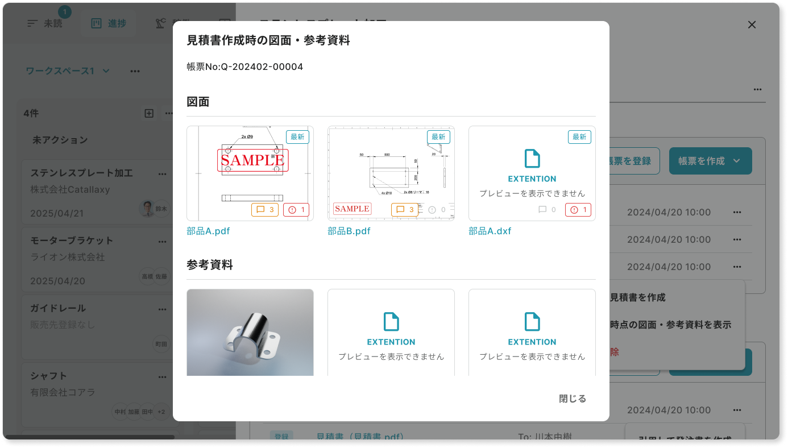
Task: Select 見積書を作成 in context menu
Action: [637, 297]
